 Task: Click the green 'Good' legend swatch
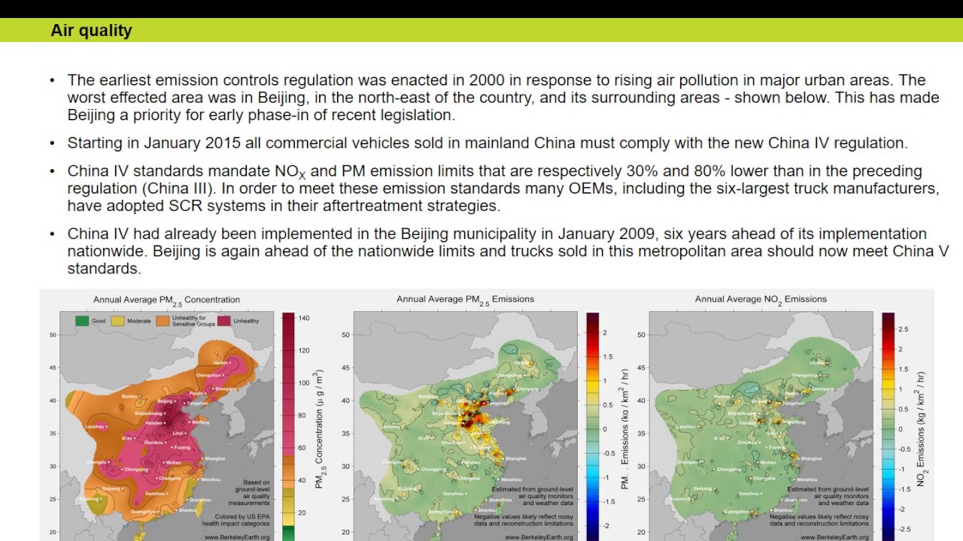(82, 321)
